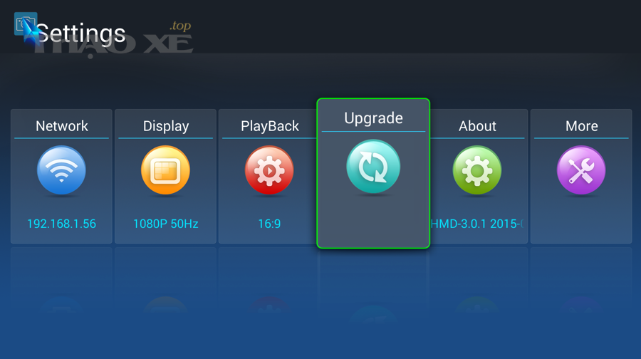Click the screenshot camera icon beside Settings

point(26,24)
